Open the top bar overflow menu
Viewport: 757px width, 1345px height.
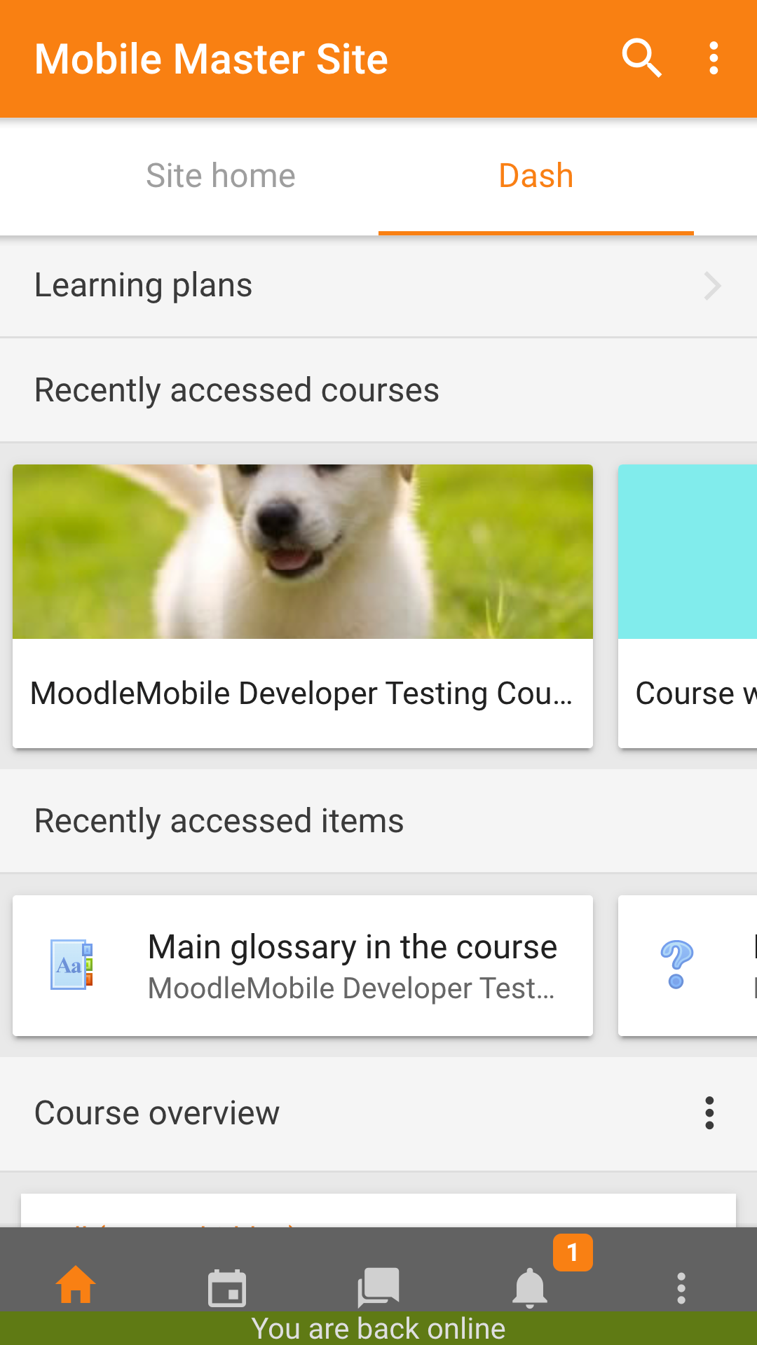pos(714,58)
